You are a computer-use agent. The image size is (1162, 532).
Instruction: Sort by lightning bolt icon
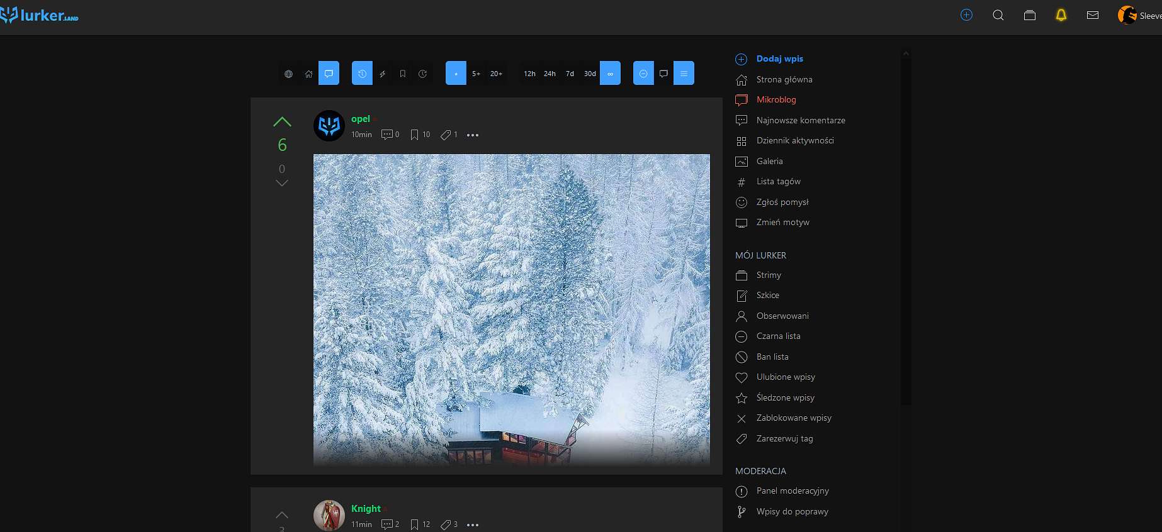pyautogui.click(x=382, y=74)
